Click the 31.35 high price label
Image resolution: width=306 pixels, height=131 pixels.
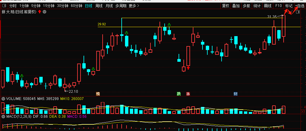pos(272,17)
